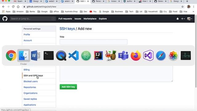Open the Banks bookmarks folder
This screenshot has height=111, width=197.
(30, 11)
